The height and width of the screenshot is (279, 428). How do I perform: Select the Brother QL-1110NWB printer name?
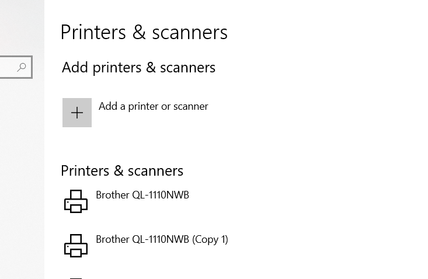[142, 195]
